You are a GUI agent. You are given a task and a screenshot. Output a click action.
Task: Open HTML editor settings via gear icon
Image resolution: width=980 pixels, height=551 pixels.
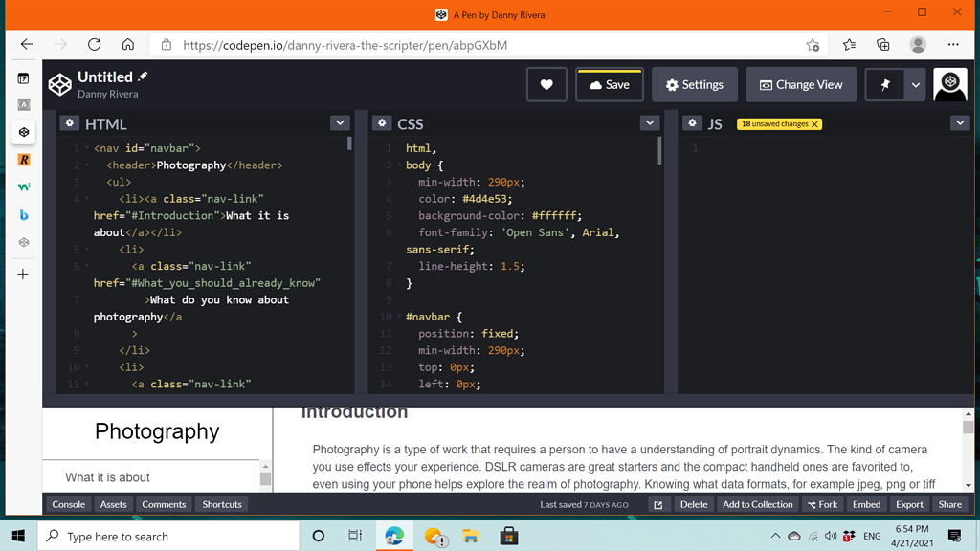click(x=69, y=123)
